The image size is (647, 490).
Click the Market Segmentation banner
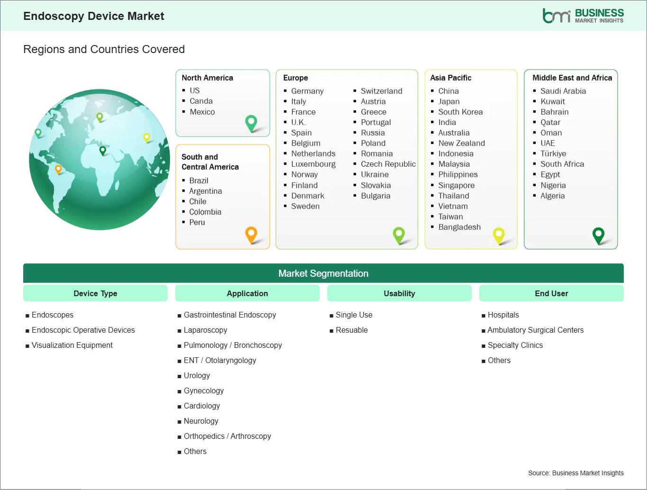point(323,273)
